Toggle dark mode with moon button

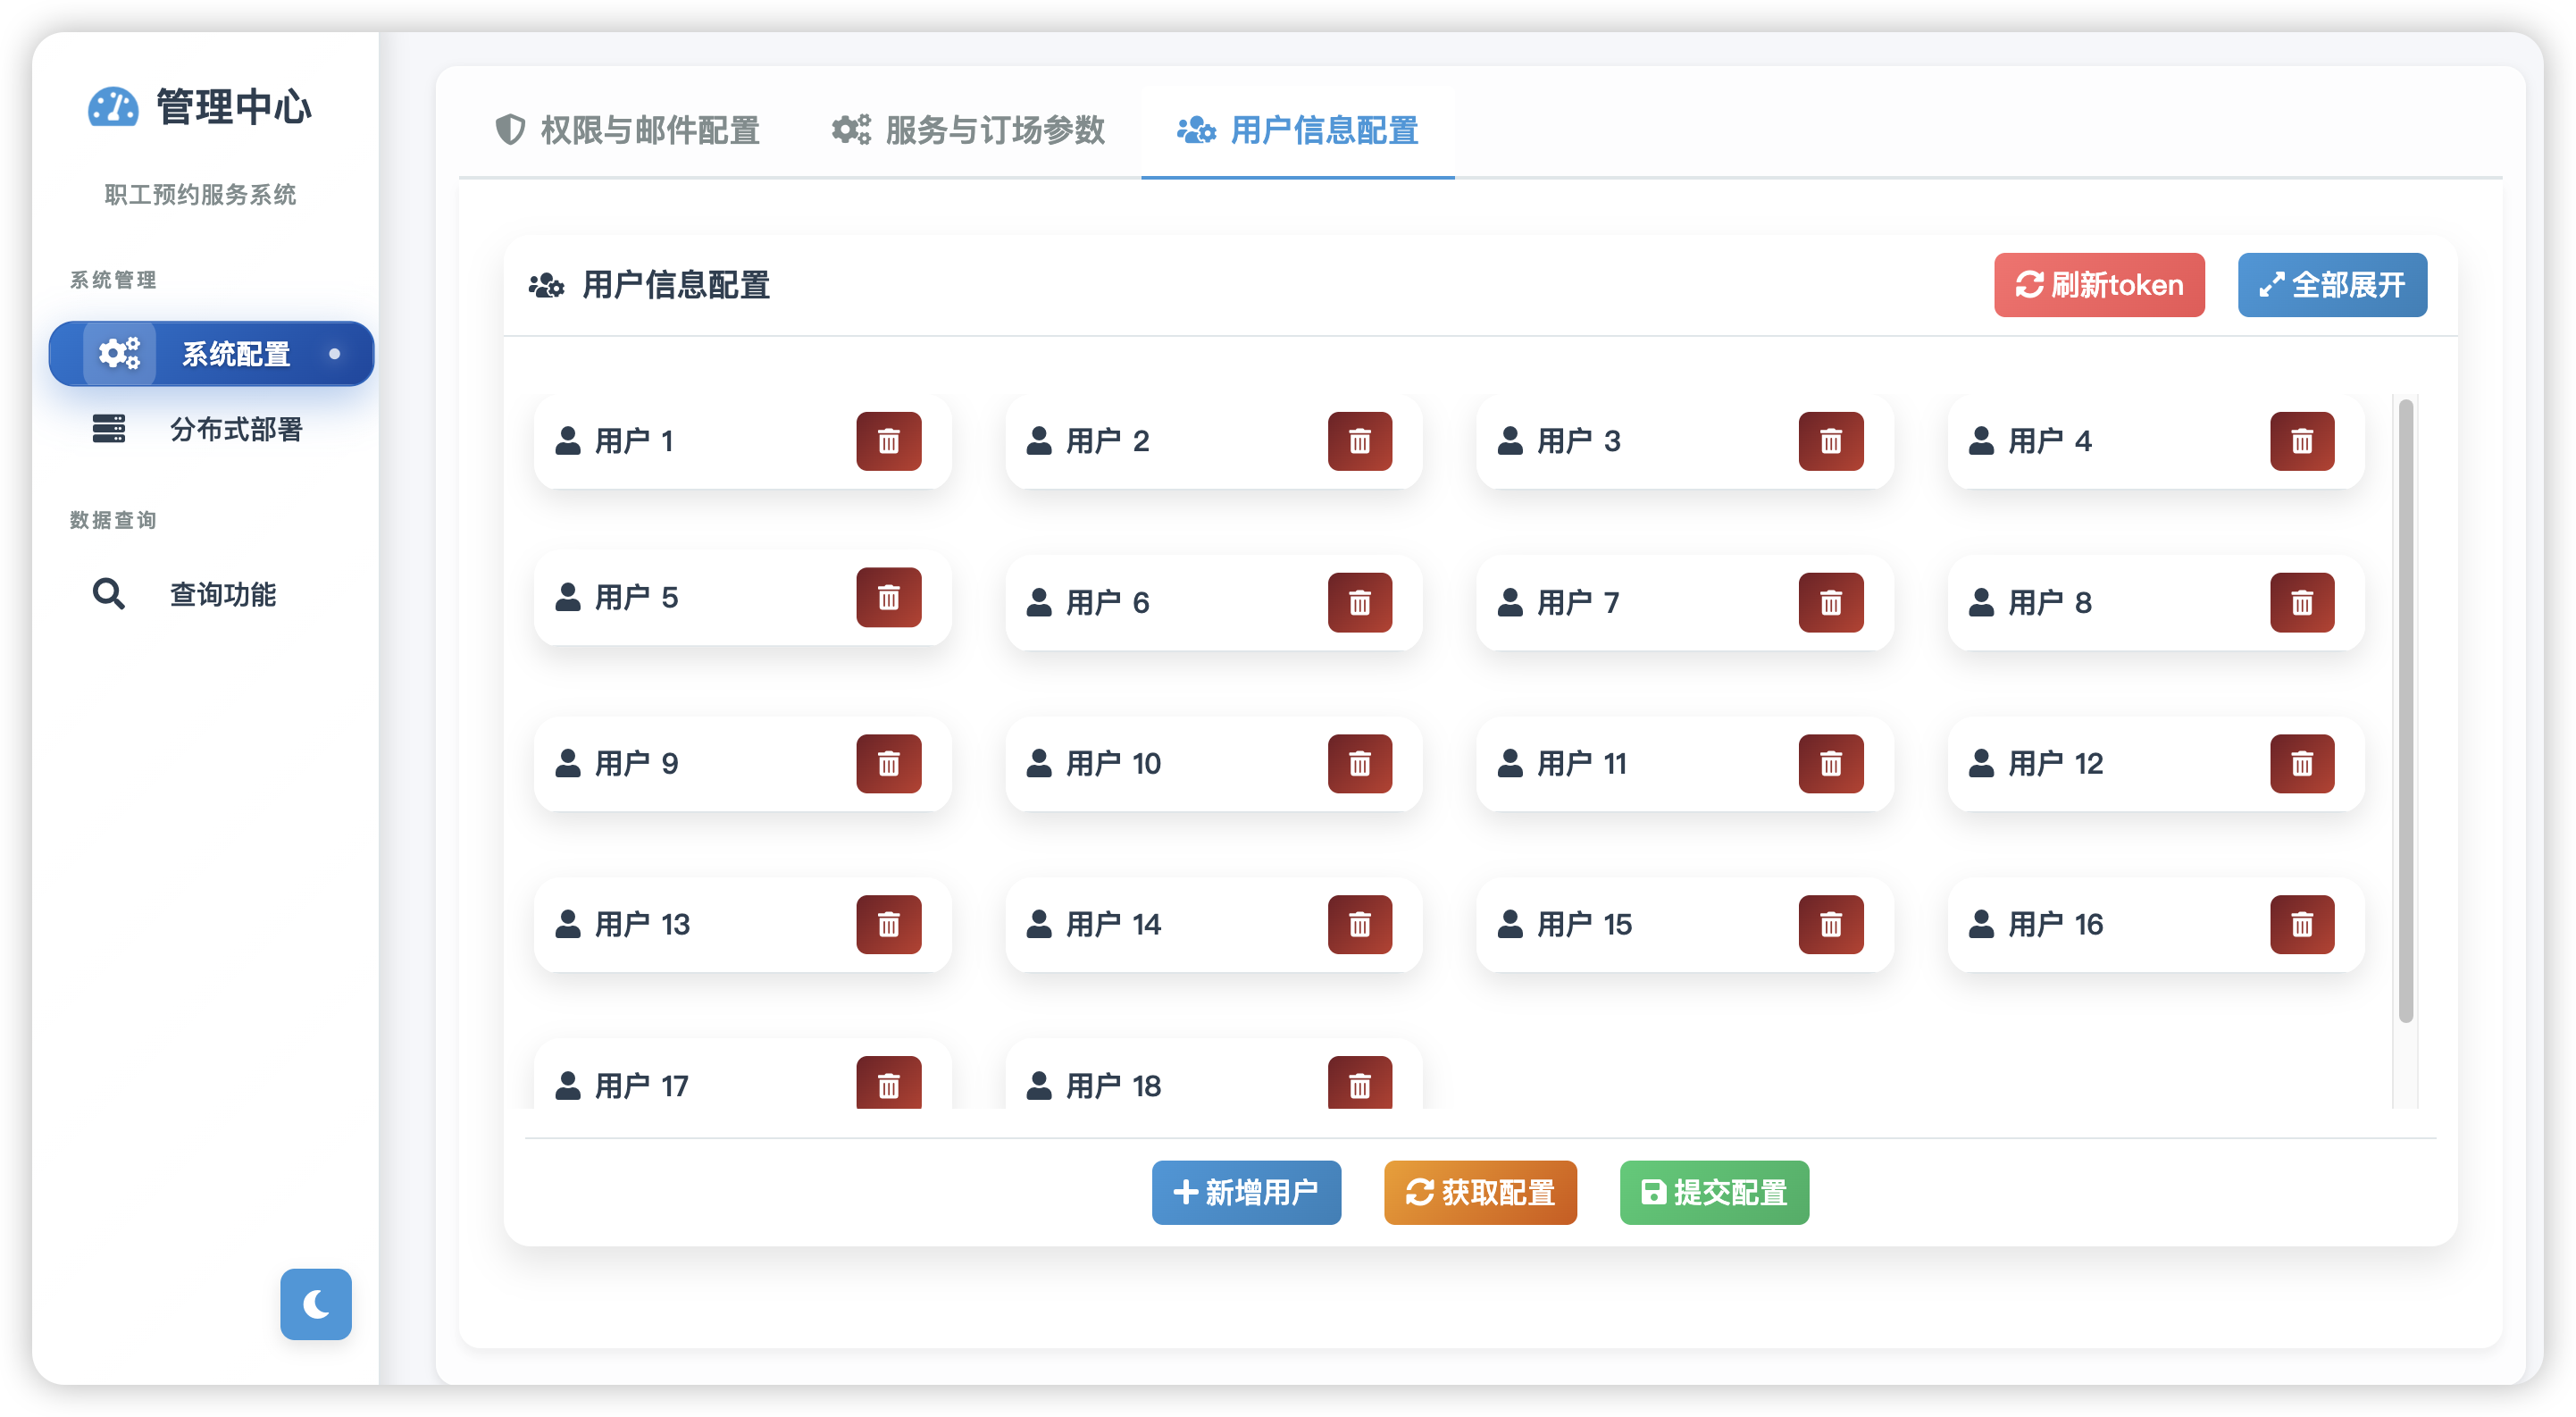(316, 1304)
